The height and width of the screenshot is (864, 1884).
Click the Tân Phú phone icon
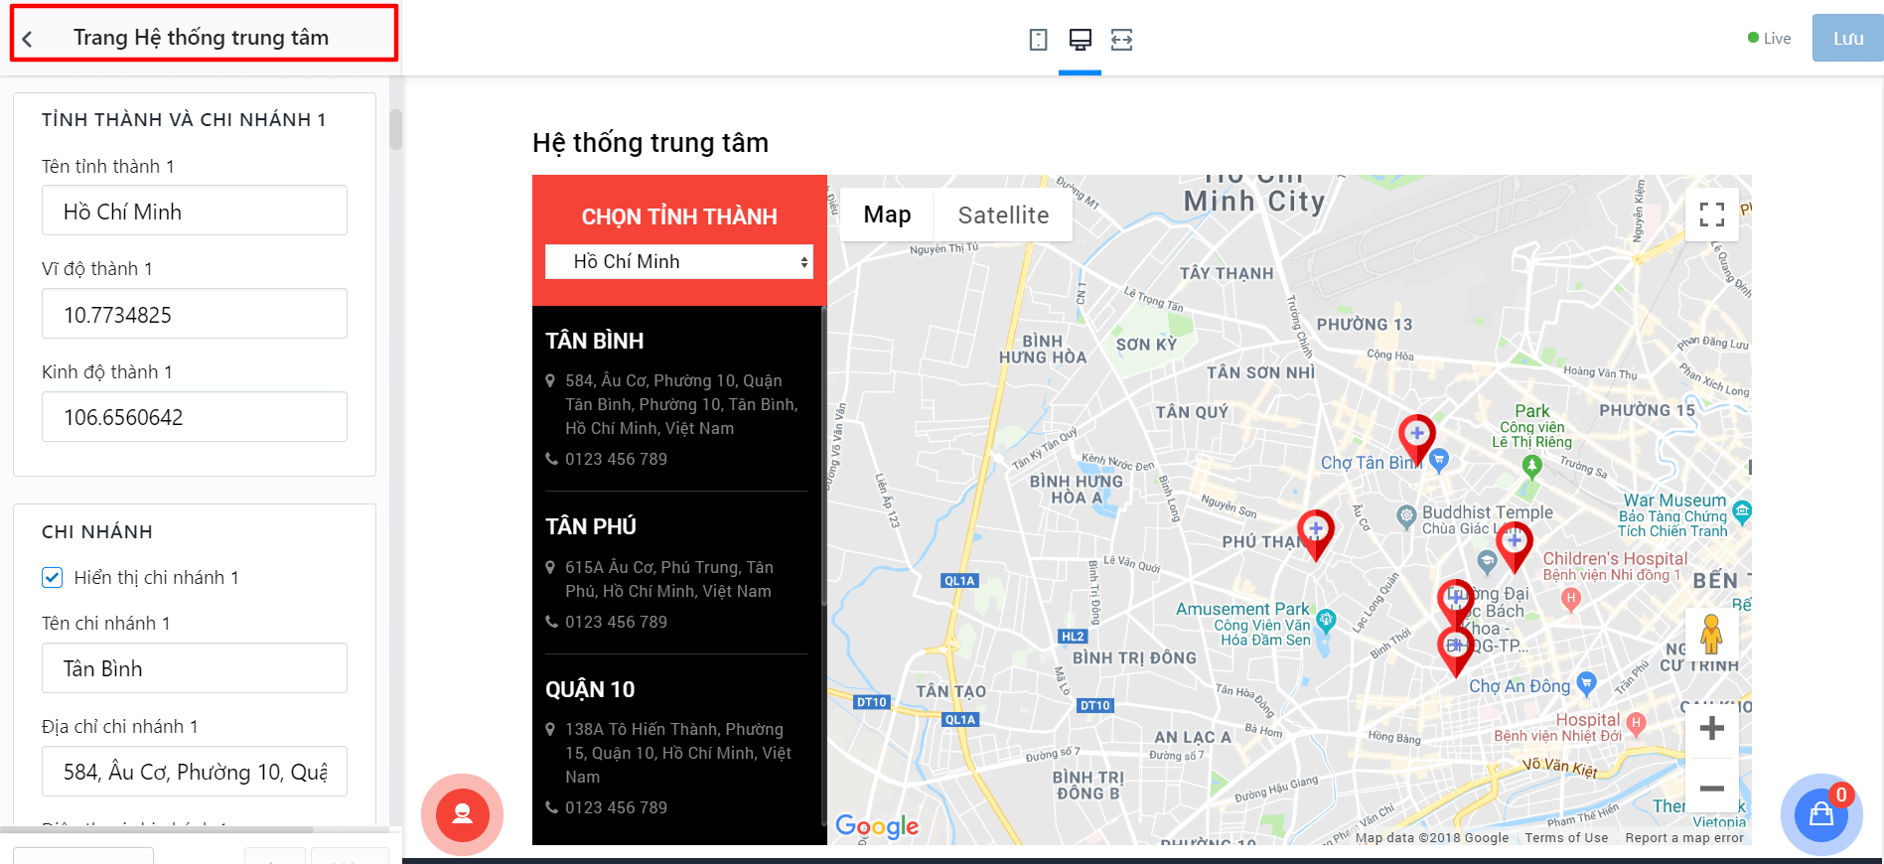pos(551,622)
